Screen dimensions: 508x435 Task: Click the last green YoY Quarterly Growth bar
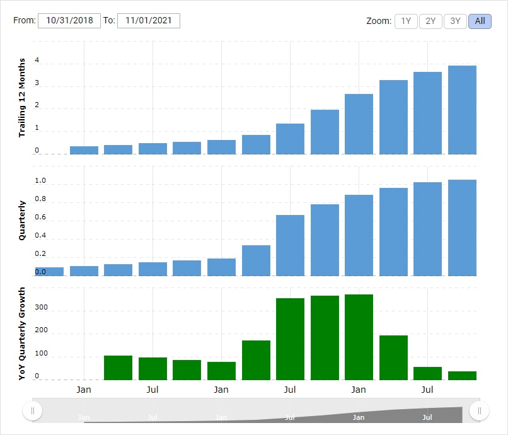[462, 376]
